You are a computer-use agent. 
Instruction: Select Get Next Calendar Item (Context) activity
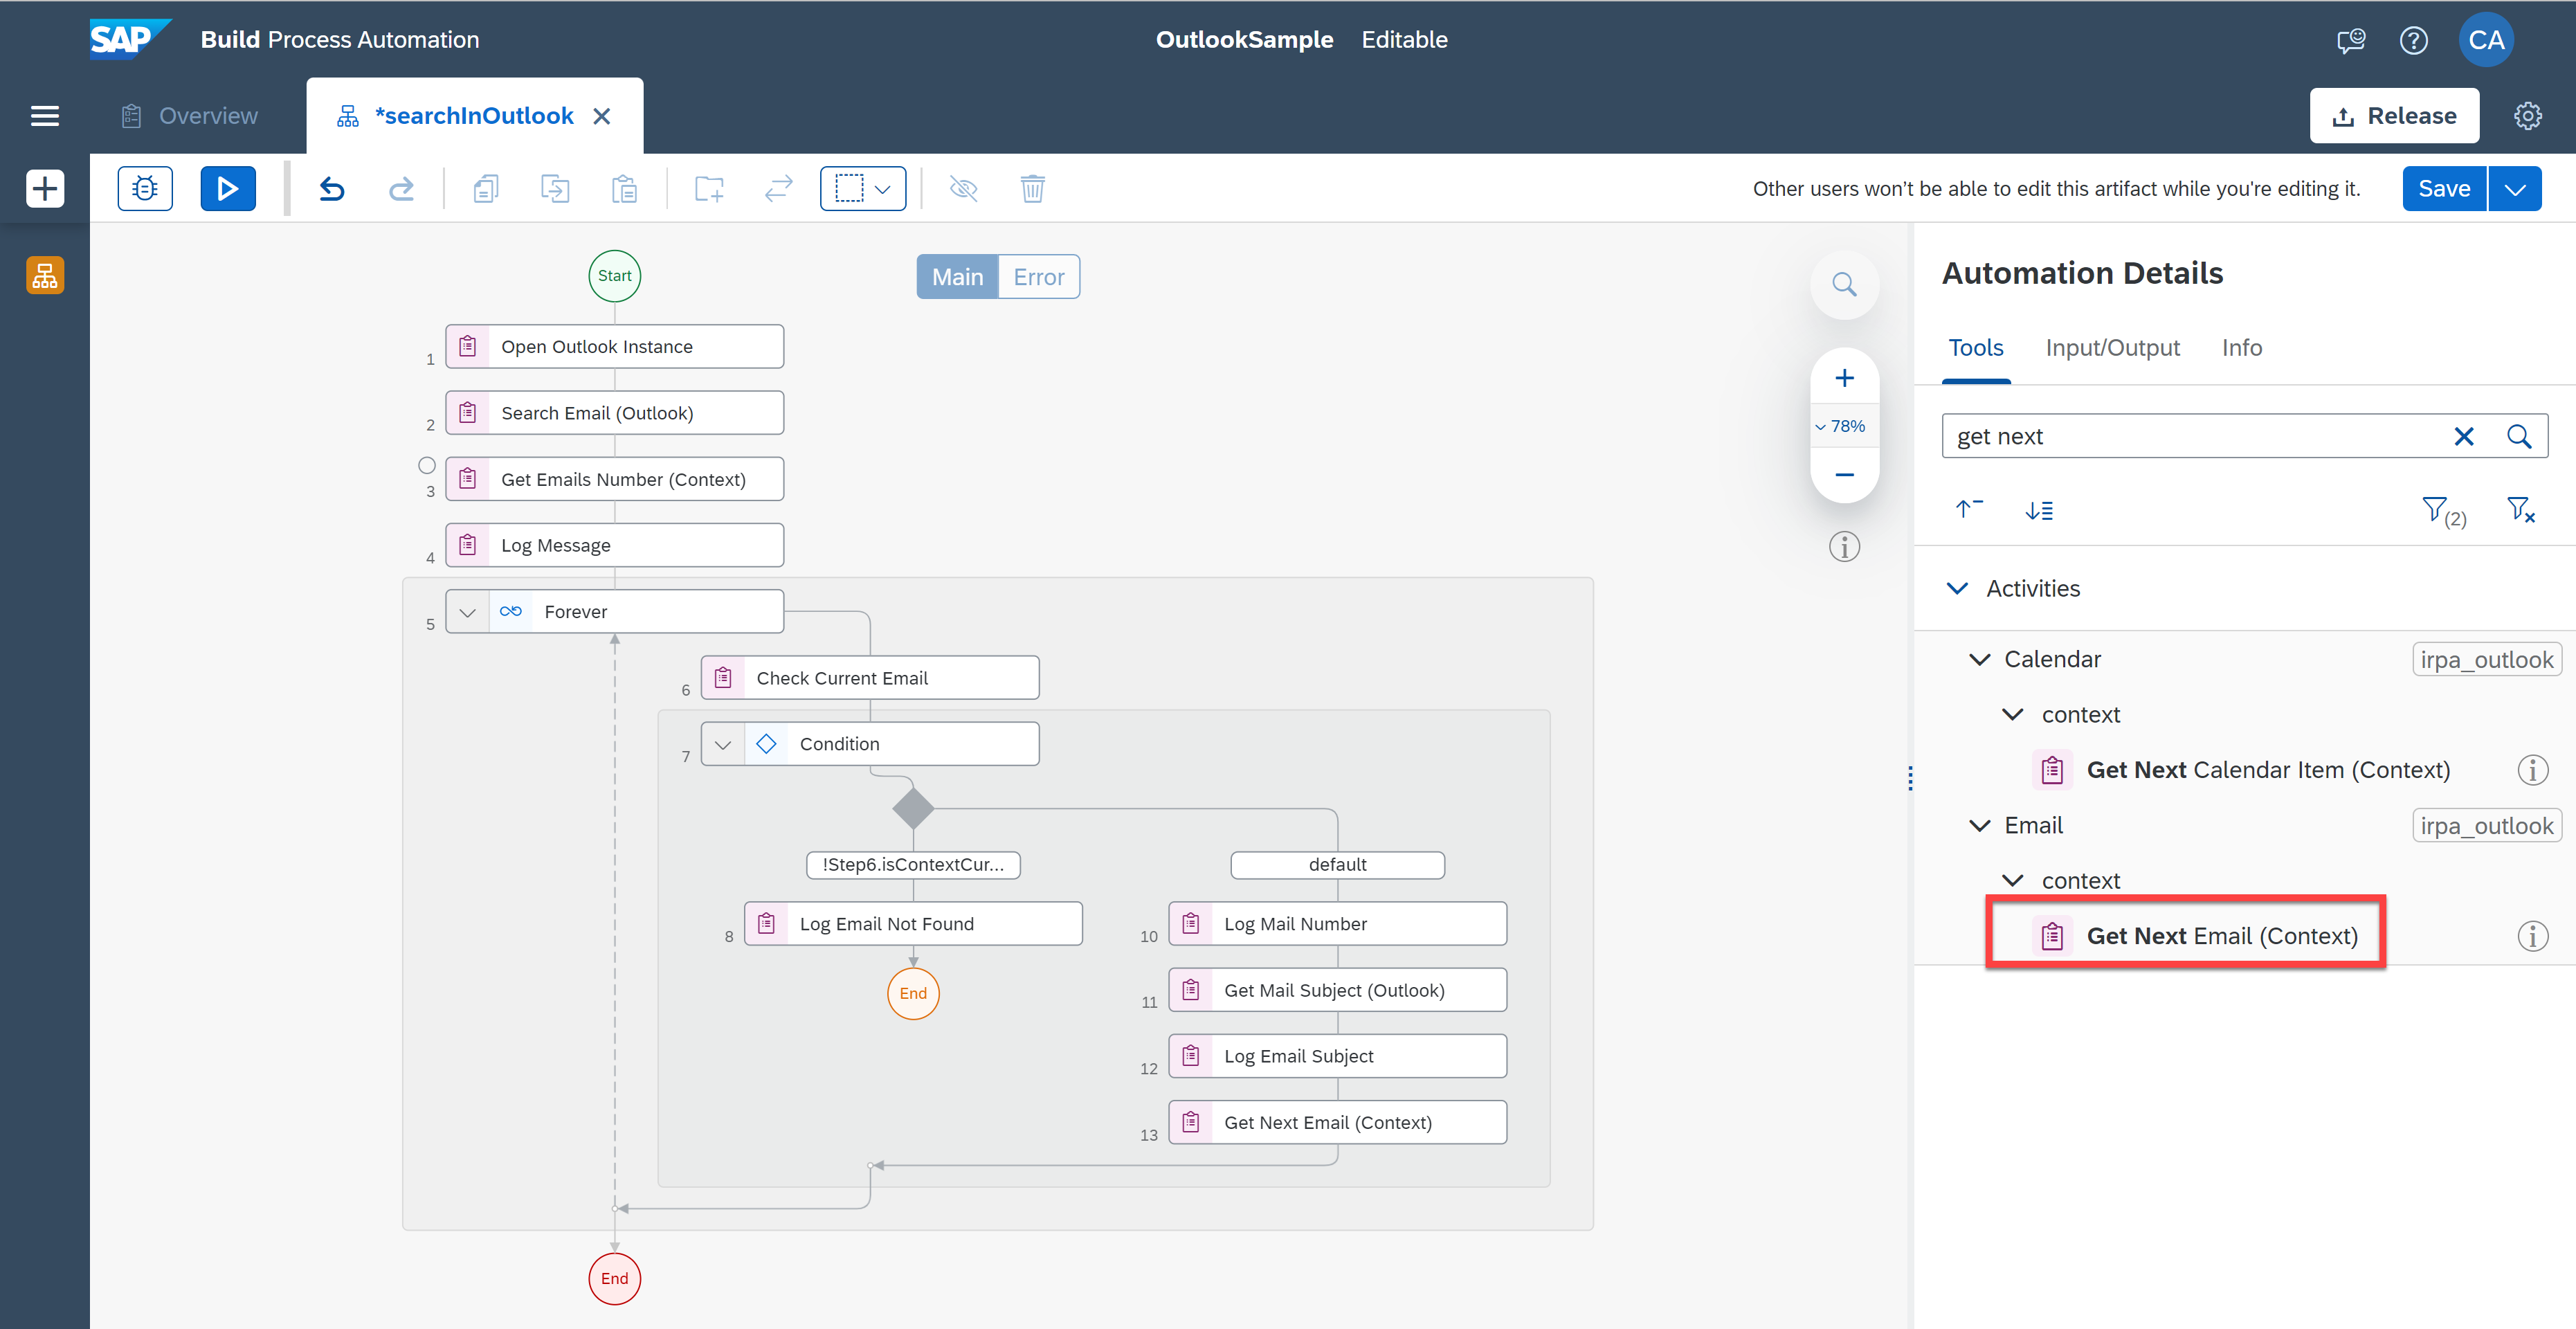tap(2241, 770)
